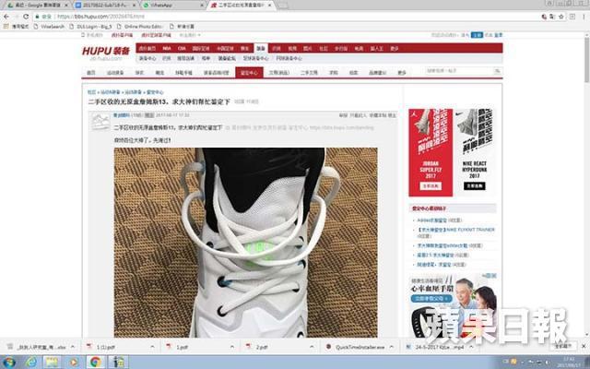Reload the page with the refresh icon
The image size is (590, 369).
[x=26, y=17]
